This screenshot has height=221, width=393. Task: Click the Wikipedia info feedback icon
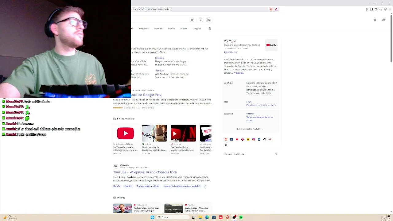pyautogui.click(x=276, y=154)
